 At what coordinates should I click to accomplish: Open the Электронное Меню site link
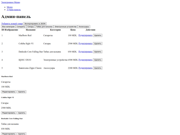coord(11,2)
